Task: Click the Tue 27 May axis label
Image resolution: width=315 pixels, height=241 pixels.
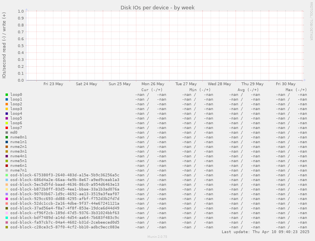Action: [186, 84]
